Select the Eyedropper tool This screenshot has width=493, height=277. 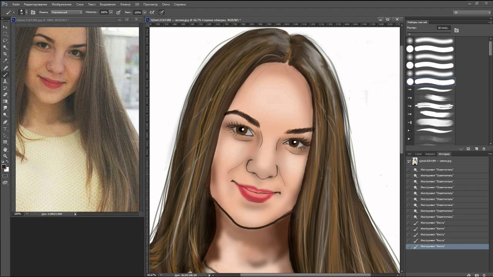pyautogui.click(x=5, y=61)
